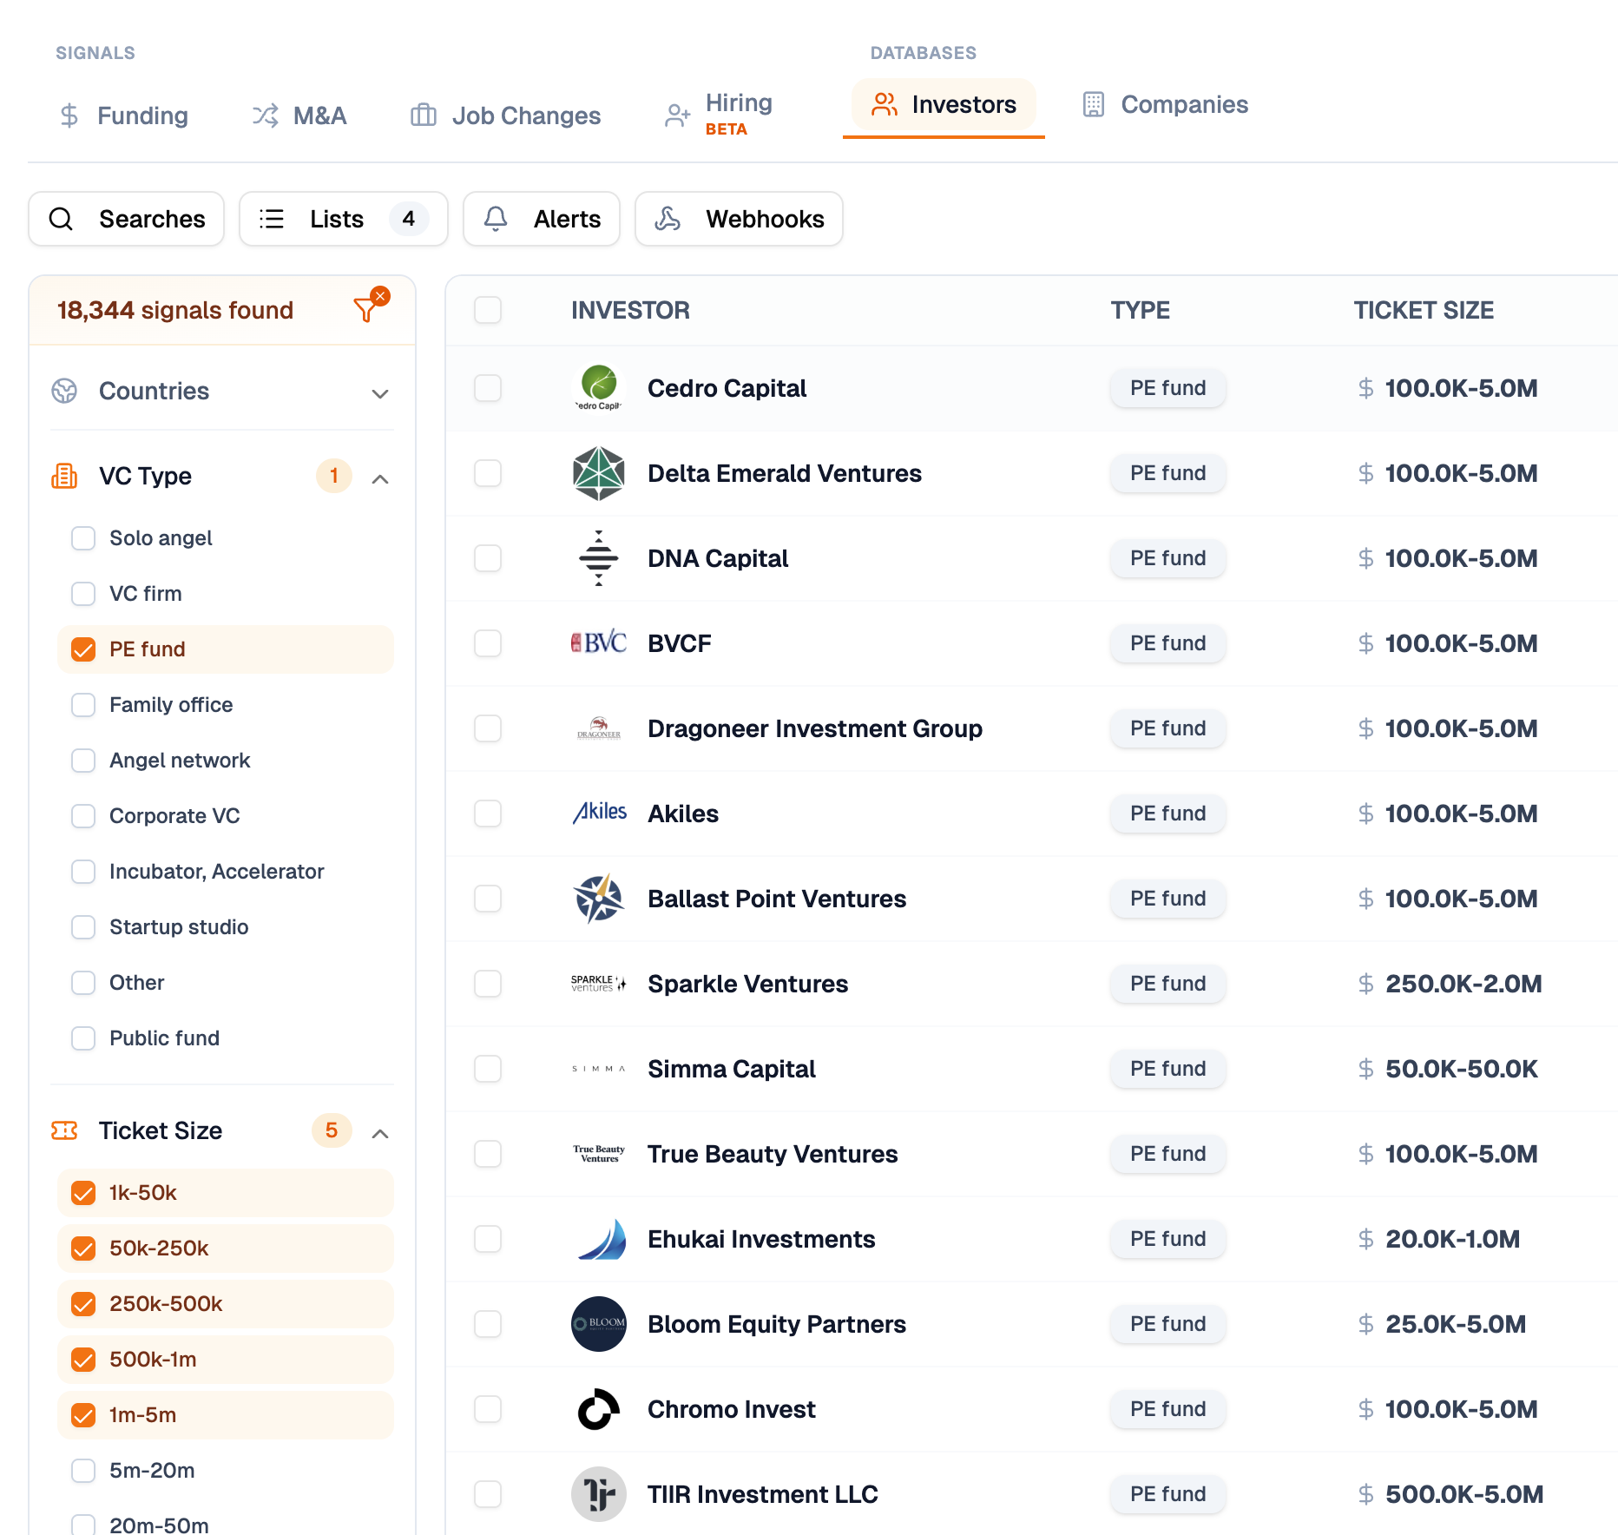Click the M&A shuffle arrows icon
Screen dimensions: 1618x1535
[x=266, y=115]
